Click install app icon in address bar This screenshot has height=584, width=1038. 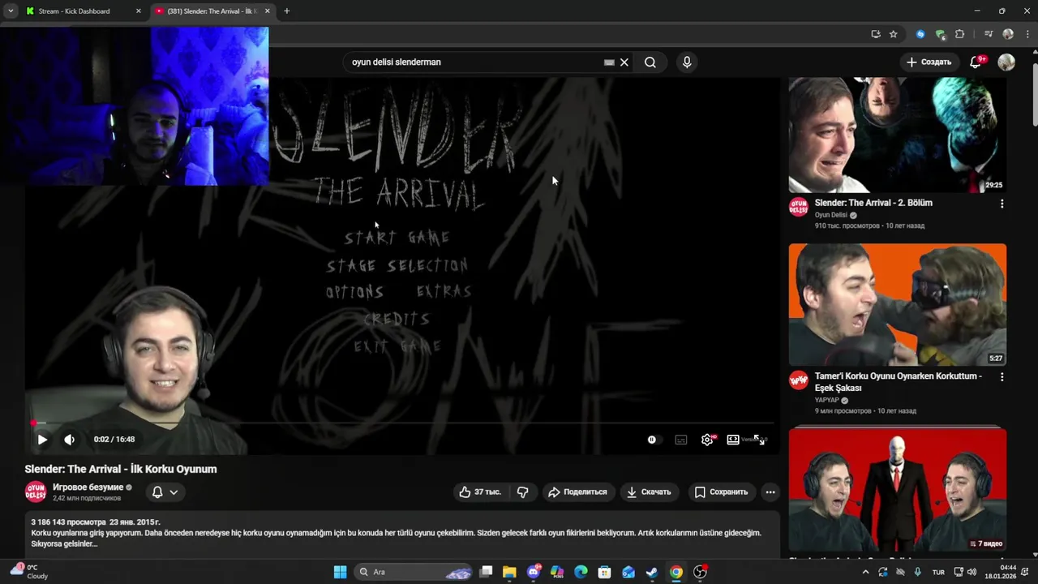coord(876,34)
